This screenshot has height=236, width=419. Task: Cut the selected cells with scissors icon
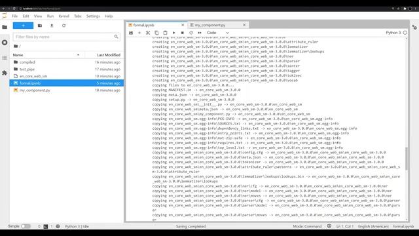[148, 33]
